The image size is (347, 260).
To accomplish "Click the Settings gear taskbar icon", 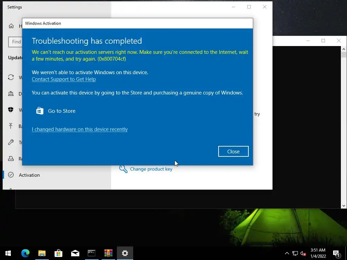I will click(x=125, y=253).
